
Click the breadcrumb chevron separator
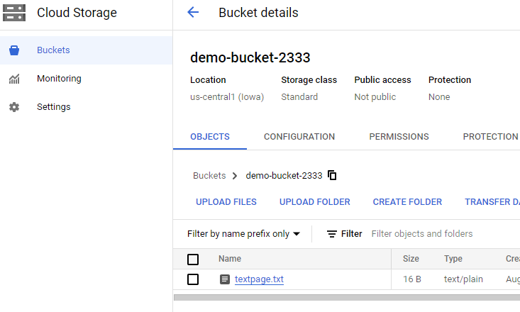[235, 176]
